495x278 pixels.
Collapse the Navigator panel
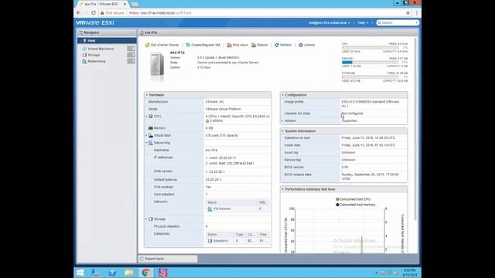pyautogui.click(x=133, y=32)
